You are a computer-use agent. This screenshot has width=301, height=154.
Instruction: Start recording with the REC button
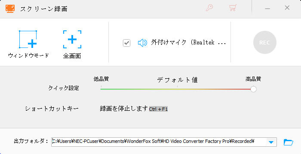(265, 42)
